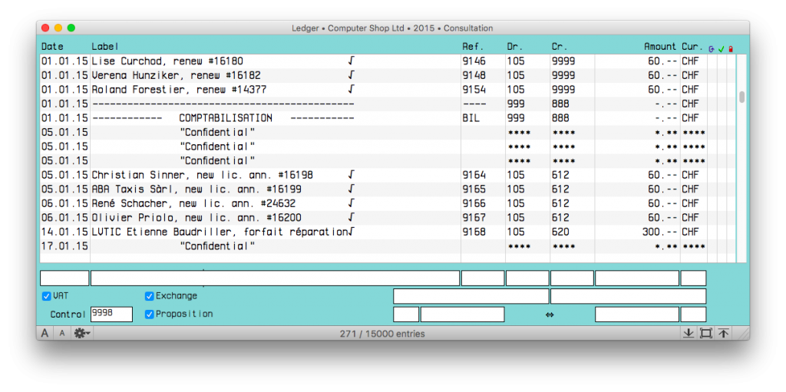Toggle the VAT checkbox

click(47, 296)
